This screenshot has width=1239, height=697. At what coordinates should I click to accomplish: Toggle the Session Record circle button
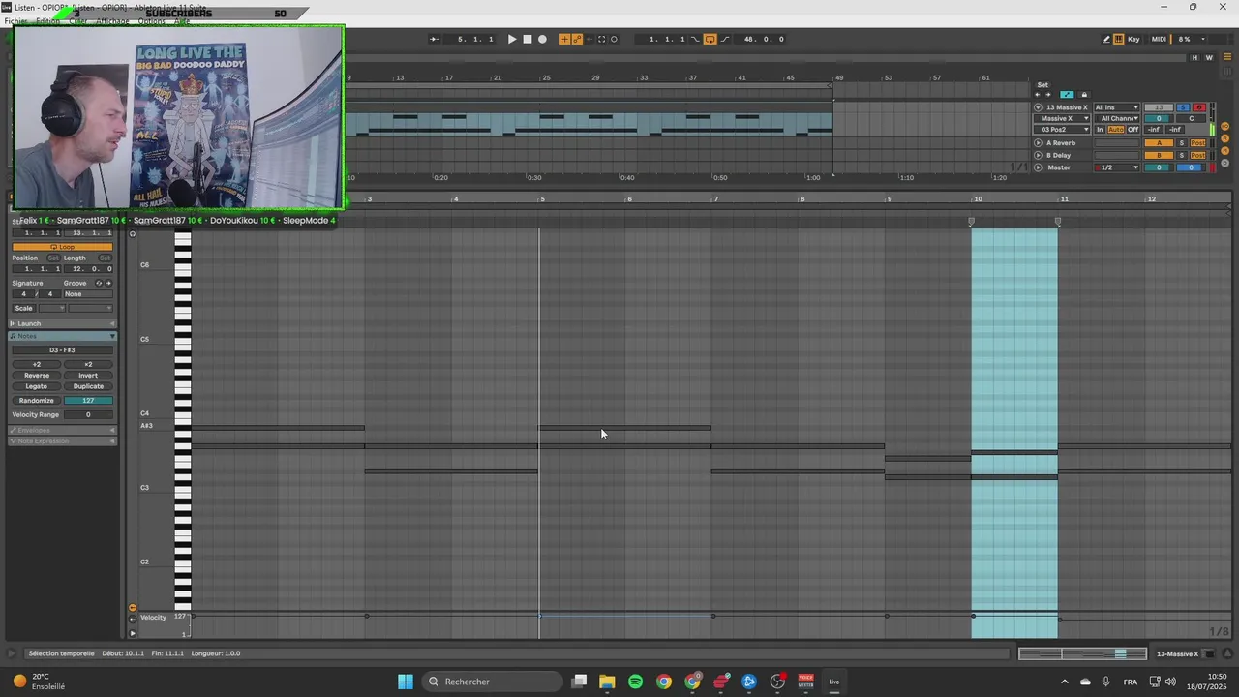click(614, 39)
